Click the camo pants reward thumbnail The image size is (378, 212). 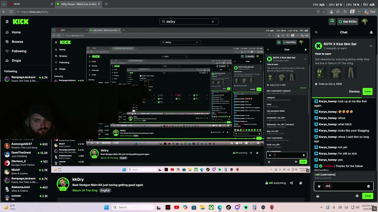pyautogui.click(x=351, y=72)
